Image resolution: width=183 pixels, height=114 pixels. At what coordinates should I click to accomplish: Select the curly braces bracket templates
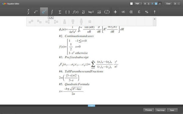coord(67,12)
